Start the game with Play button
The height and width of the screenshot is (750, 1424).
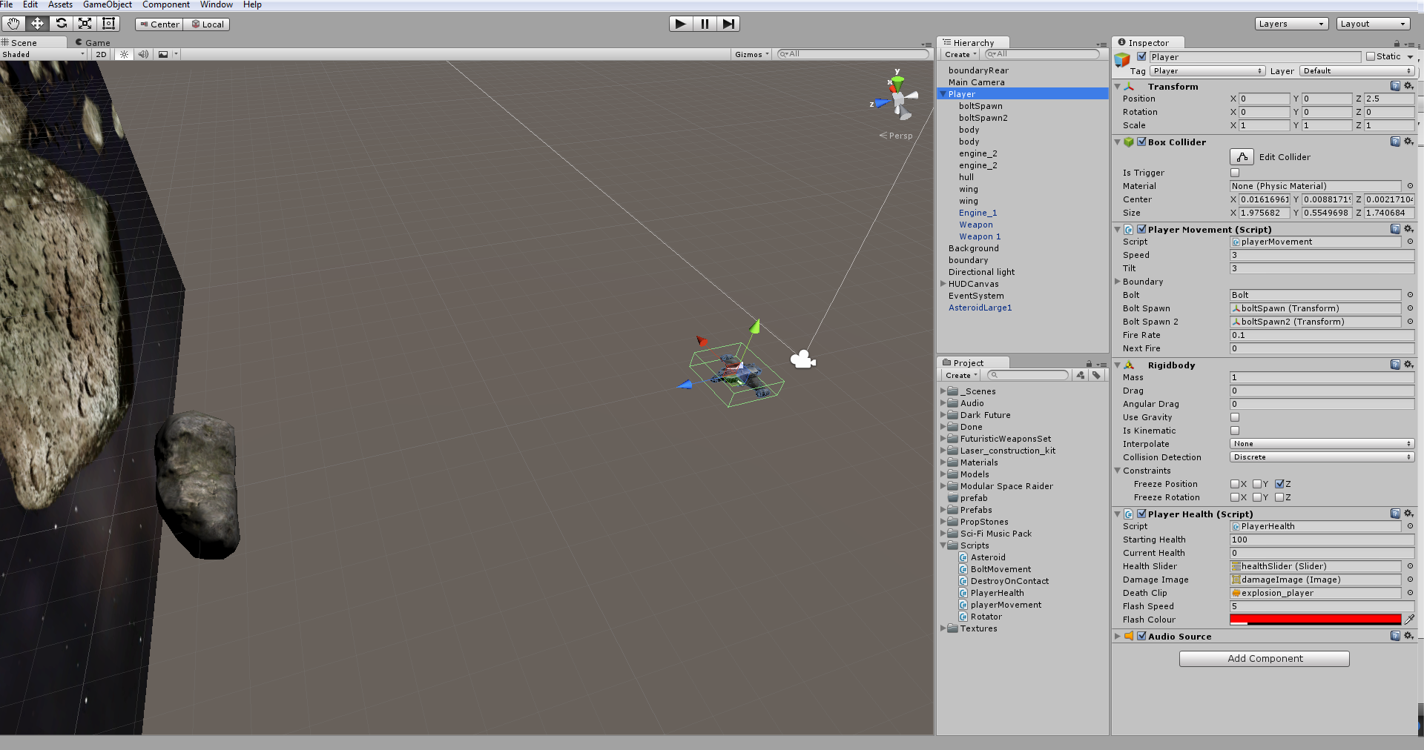point(681,24)
